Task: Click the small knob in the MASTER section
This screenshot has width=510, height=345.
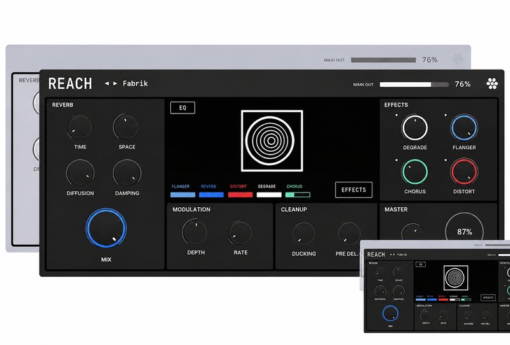Action: pyautogui.click(x=412, y=231)
